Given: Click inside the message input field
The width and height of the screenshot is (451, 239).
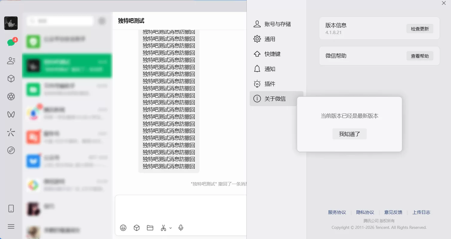Looking at the screenshot, I should pyautogui.click(x=179, y=209).
